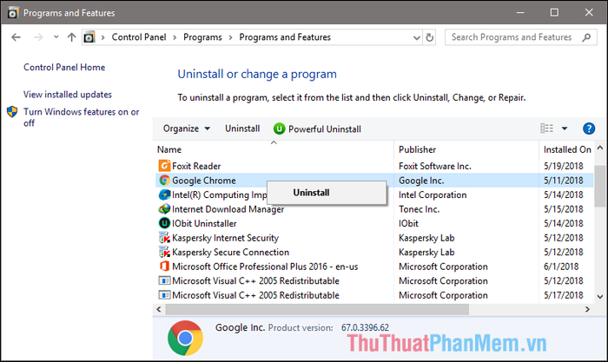608x362 pixels.
Task: Expand the view options dropdown arrow
Action: 565,128
